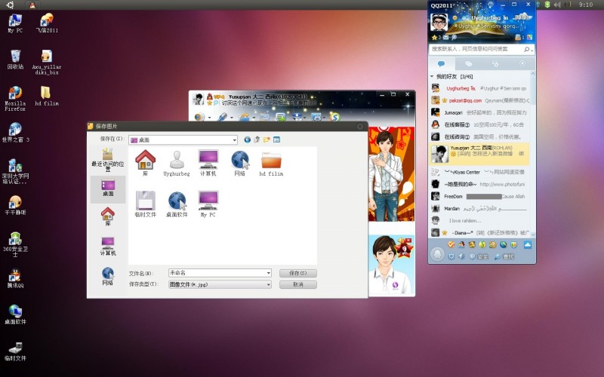Select 桌面 in the places sidebar
Screen dimensions: 604x377
click(x=108, y=188)
